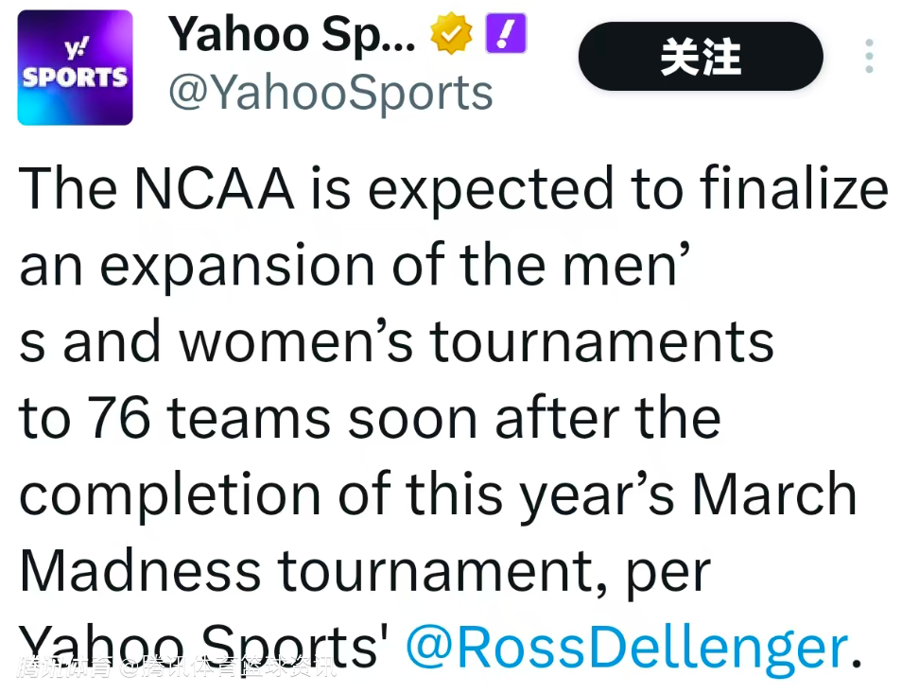This screenshot has height=693, width=919.
Task: Open the @RossDellenger mention link
Action: click(x=626, y=648)
